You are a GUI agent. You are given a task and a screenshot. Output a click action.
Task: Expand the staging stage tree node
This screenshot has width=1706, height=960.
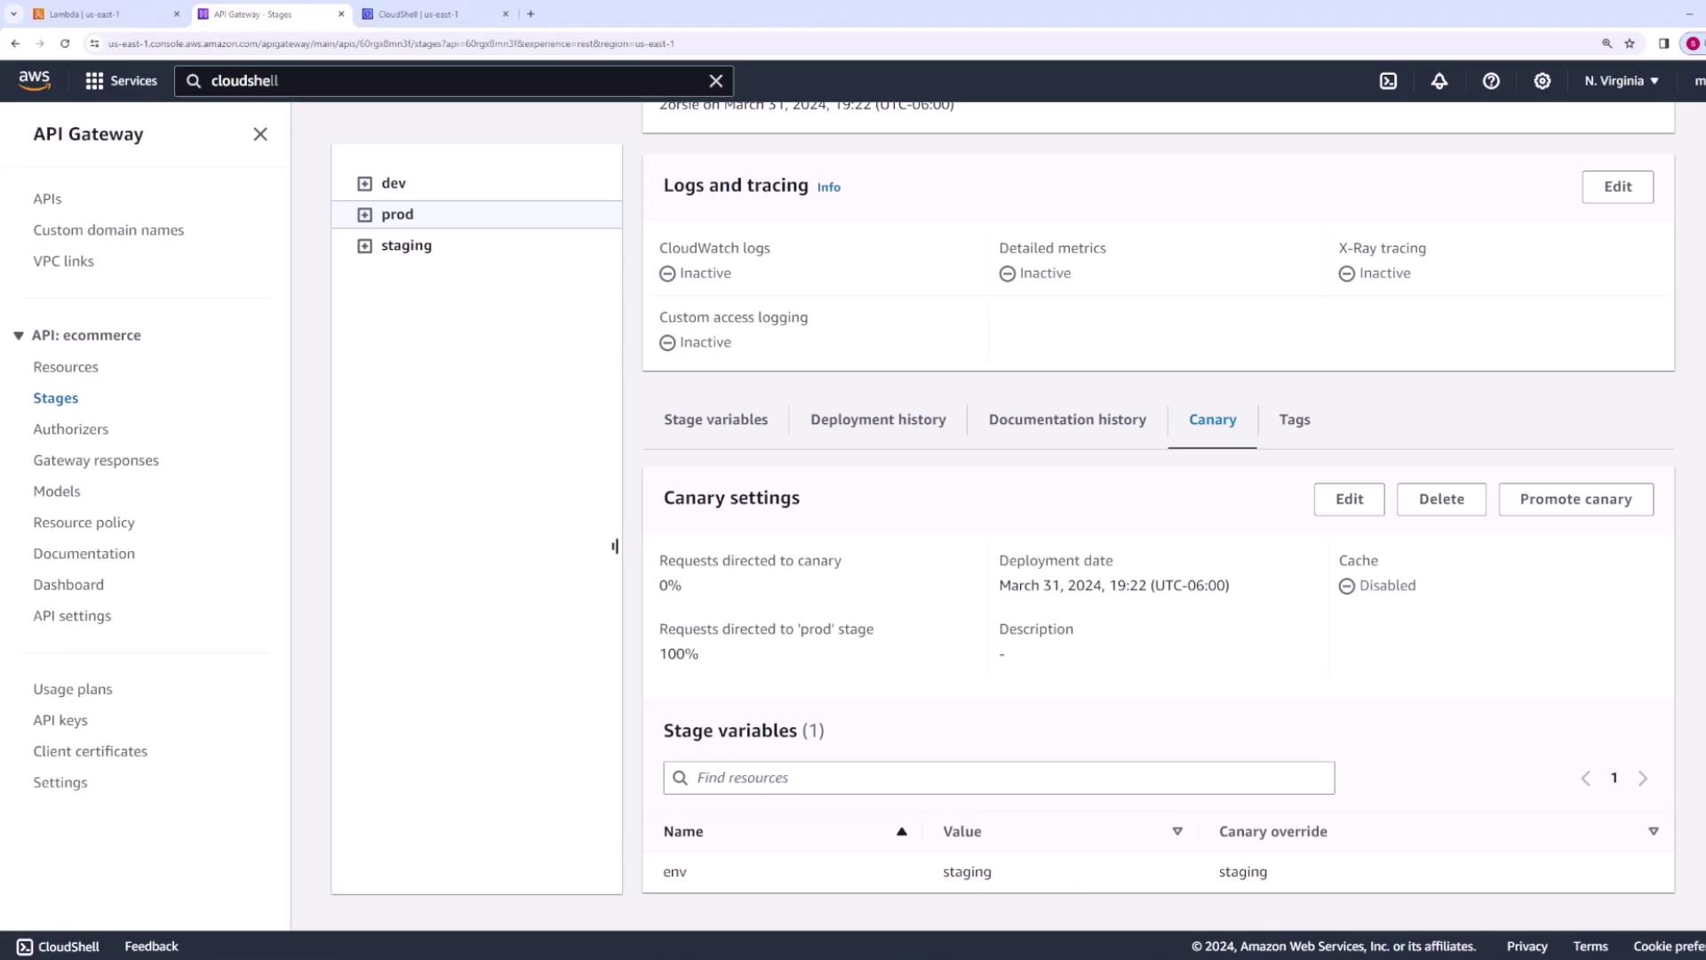tap(364, 245)
